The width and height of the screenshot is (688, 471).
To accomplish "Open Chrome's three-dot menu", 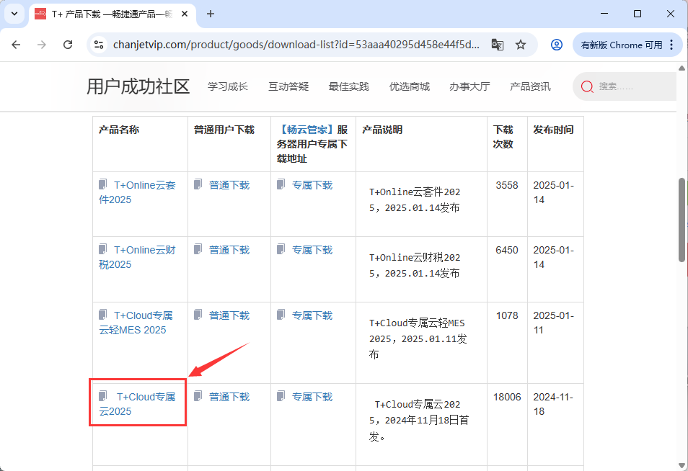I will tap(671, 45).
